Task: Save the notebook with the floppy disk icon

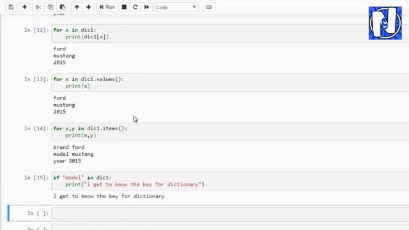Action: 11,7
